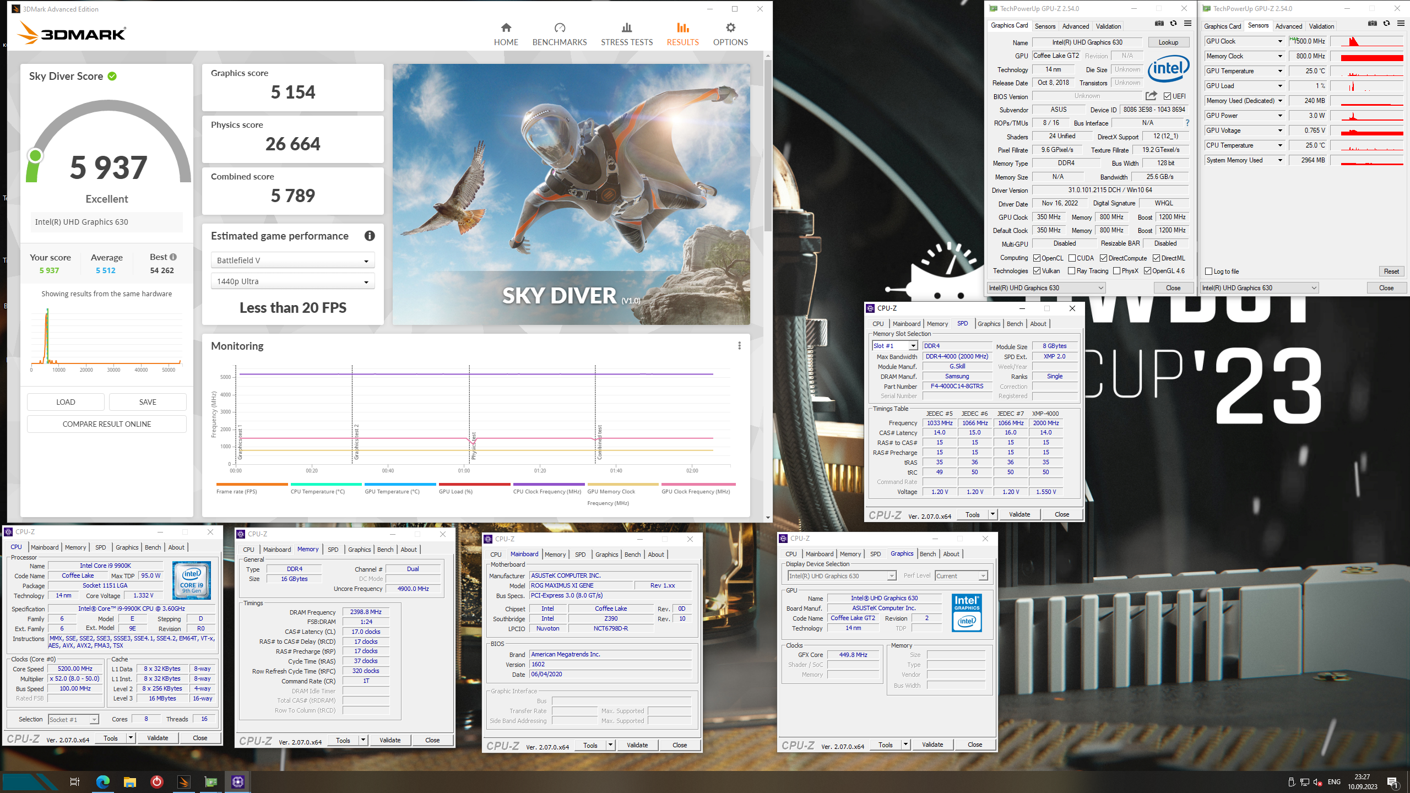1410x793 pixels.
Task: Refresh the GPU-Z Sensors window
Action: pyautogui.click(x=1387, y=24)
